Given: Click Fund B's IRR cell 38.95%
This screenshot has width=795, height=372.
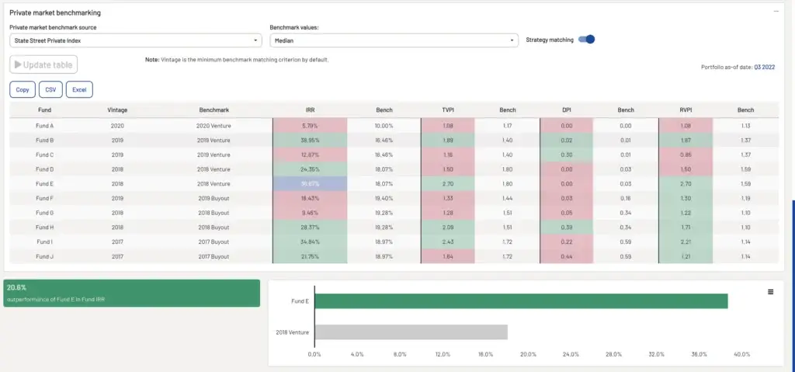Looking at the screenshot, I should [x=310, y=140].
